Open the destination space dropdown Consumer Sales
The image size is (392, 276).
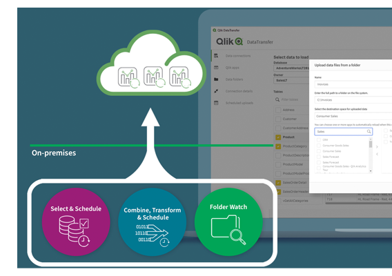[x=353, y=116]
